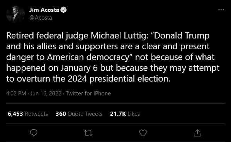Click the share upload icon

[197, 133]
